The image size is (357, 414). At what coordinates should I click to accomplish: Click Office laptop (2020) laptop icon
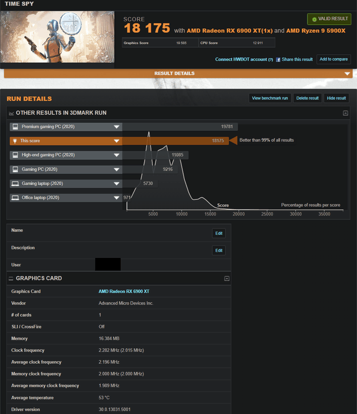click(16, 197)
